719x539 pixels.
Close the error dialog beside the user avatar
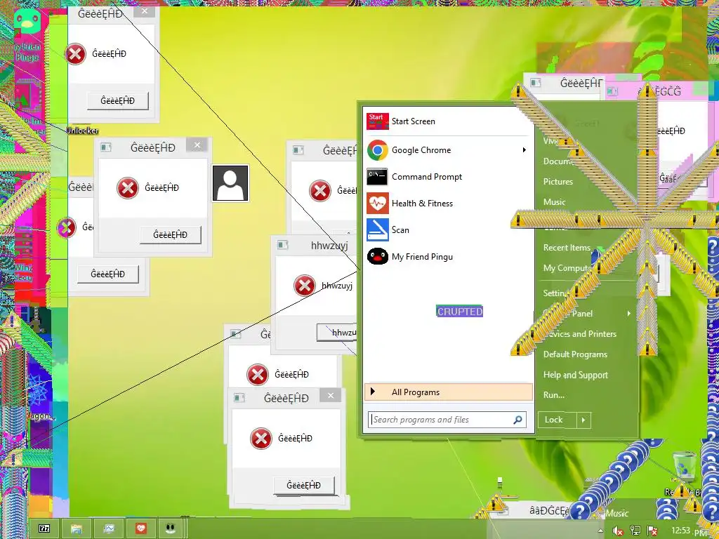pyautogui.click(x=197, y=145)
